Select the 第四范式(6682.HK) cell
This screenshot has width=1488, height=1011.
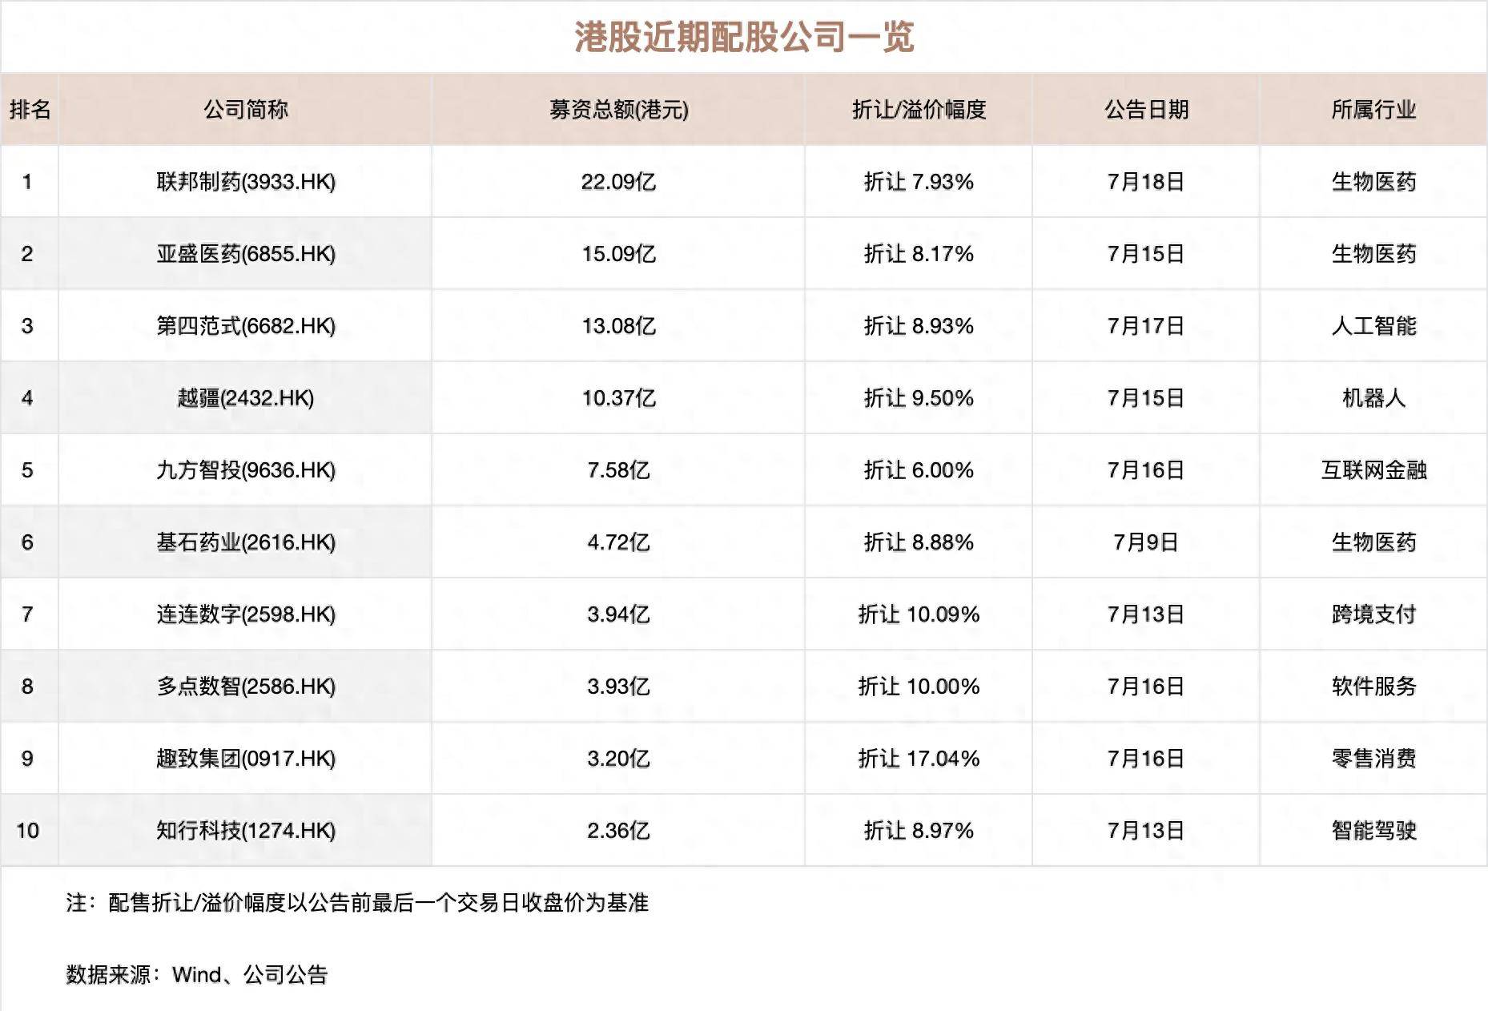click(x=245, y=326)
